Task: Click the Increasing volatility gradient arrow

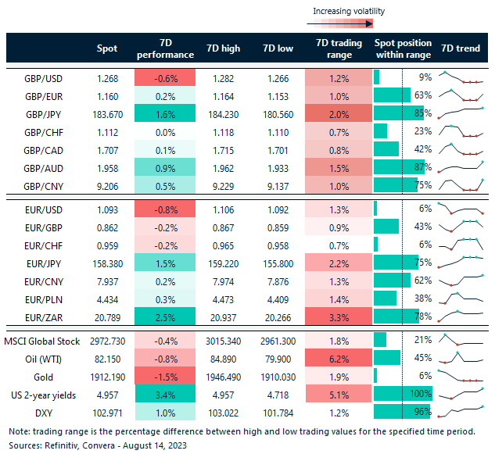Action: pyautogui.click(x=340, y=23)
